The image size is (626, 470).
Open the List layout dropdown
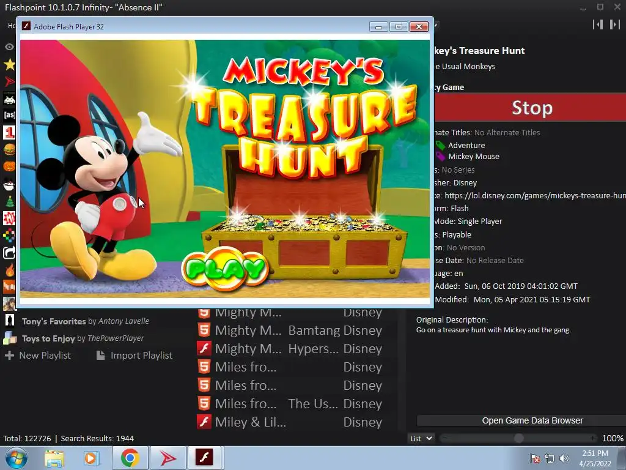coord(421,438)
